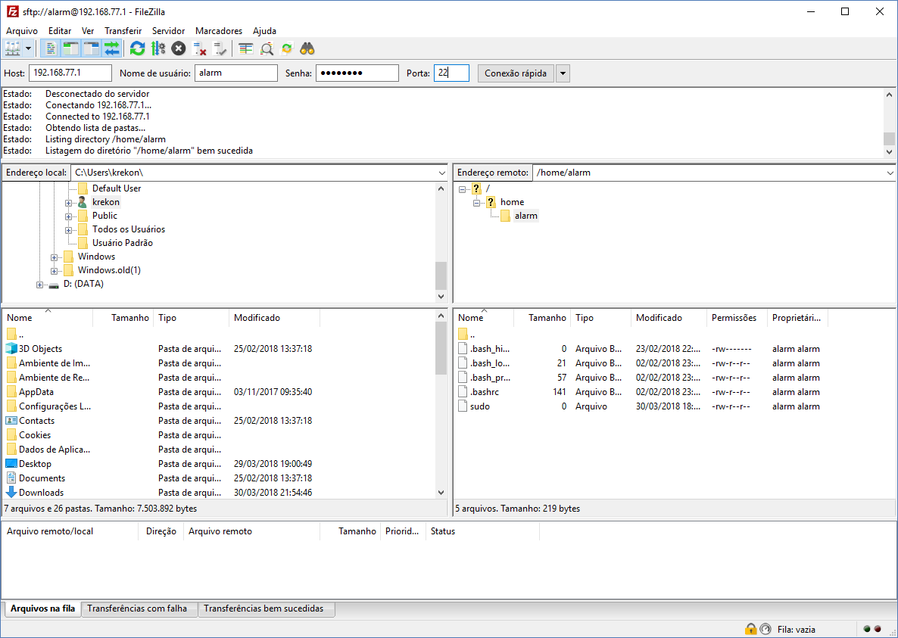
Task: Open the Transferir menu
Action: click(123, 31)
